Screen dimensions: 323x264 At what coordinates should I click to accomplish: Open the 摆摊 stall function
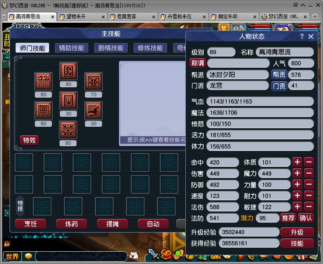click(113, 224)
